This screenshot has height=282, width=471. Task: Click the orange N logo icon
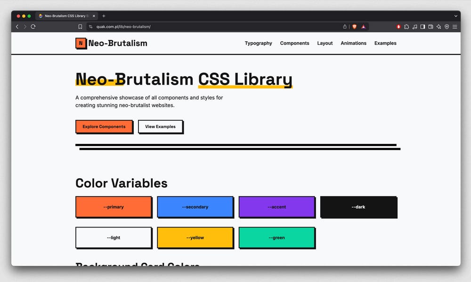click(x=81, y=43)
